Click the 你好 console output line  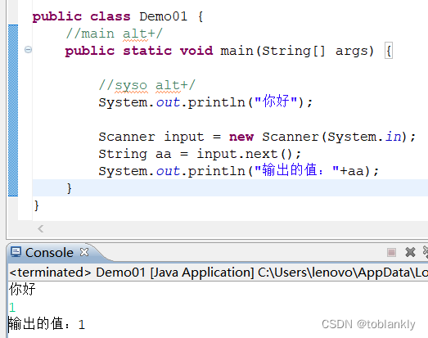[x=22, y=289]
